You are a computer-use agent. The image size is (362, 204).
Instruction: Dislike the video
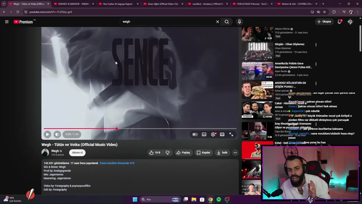168,152
